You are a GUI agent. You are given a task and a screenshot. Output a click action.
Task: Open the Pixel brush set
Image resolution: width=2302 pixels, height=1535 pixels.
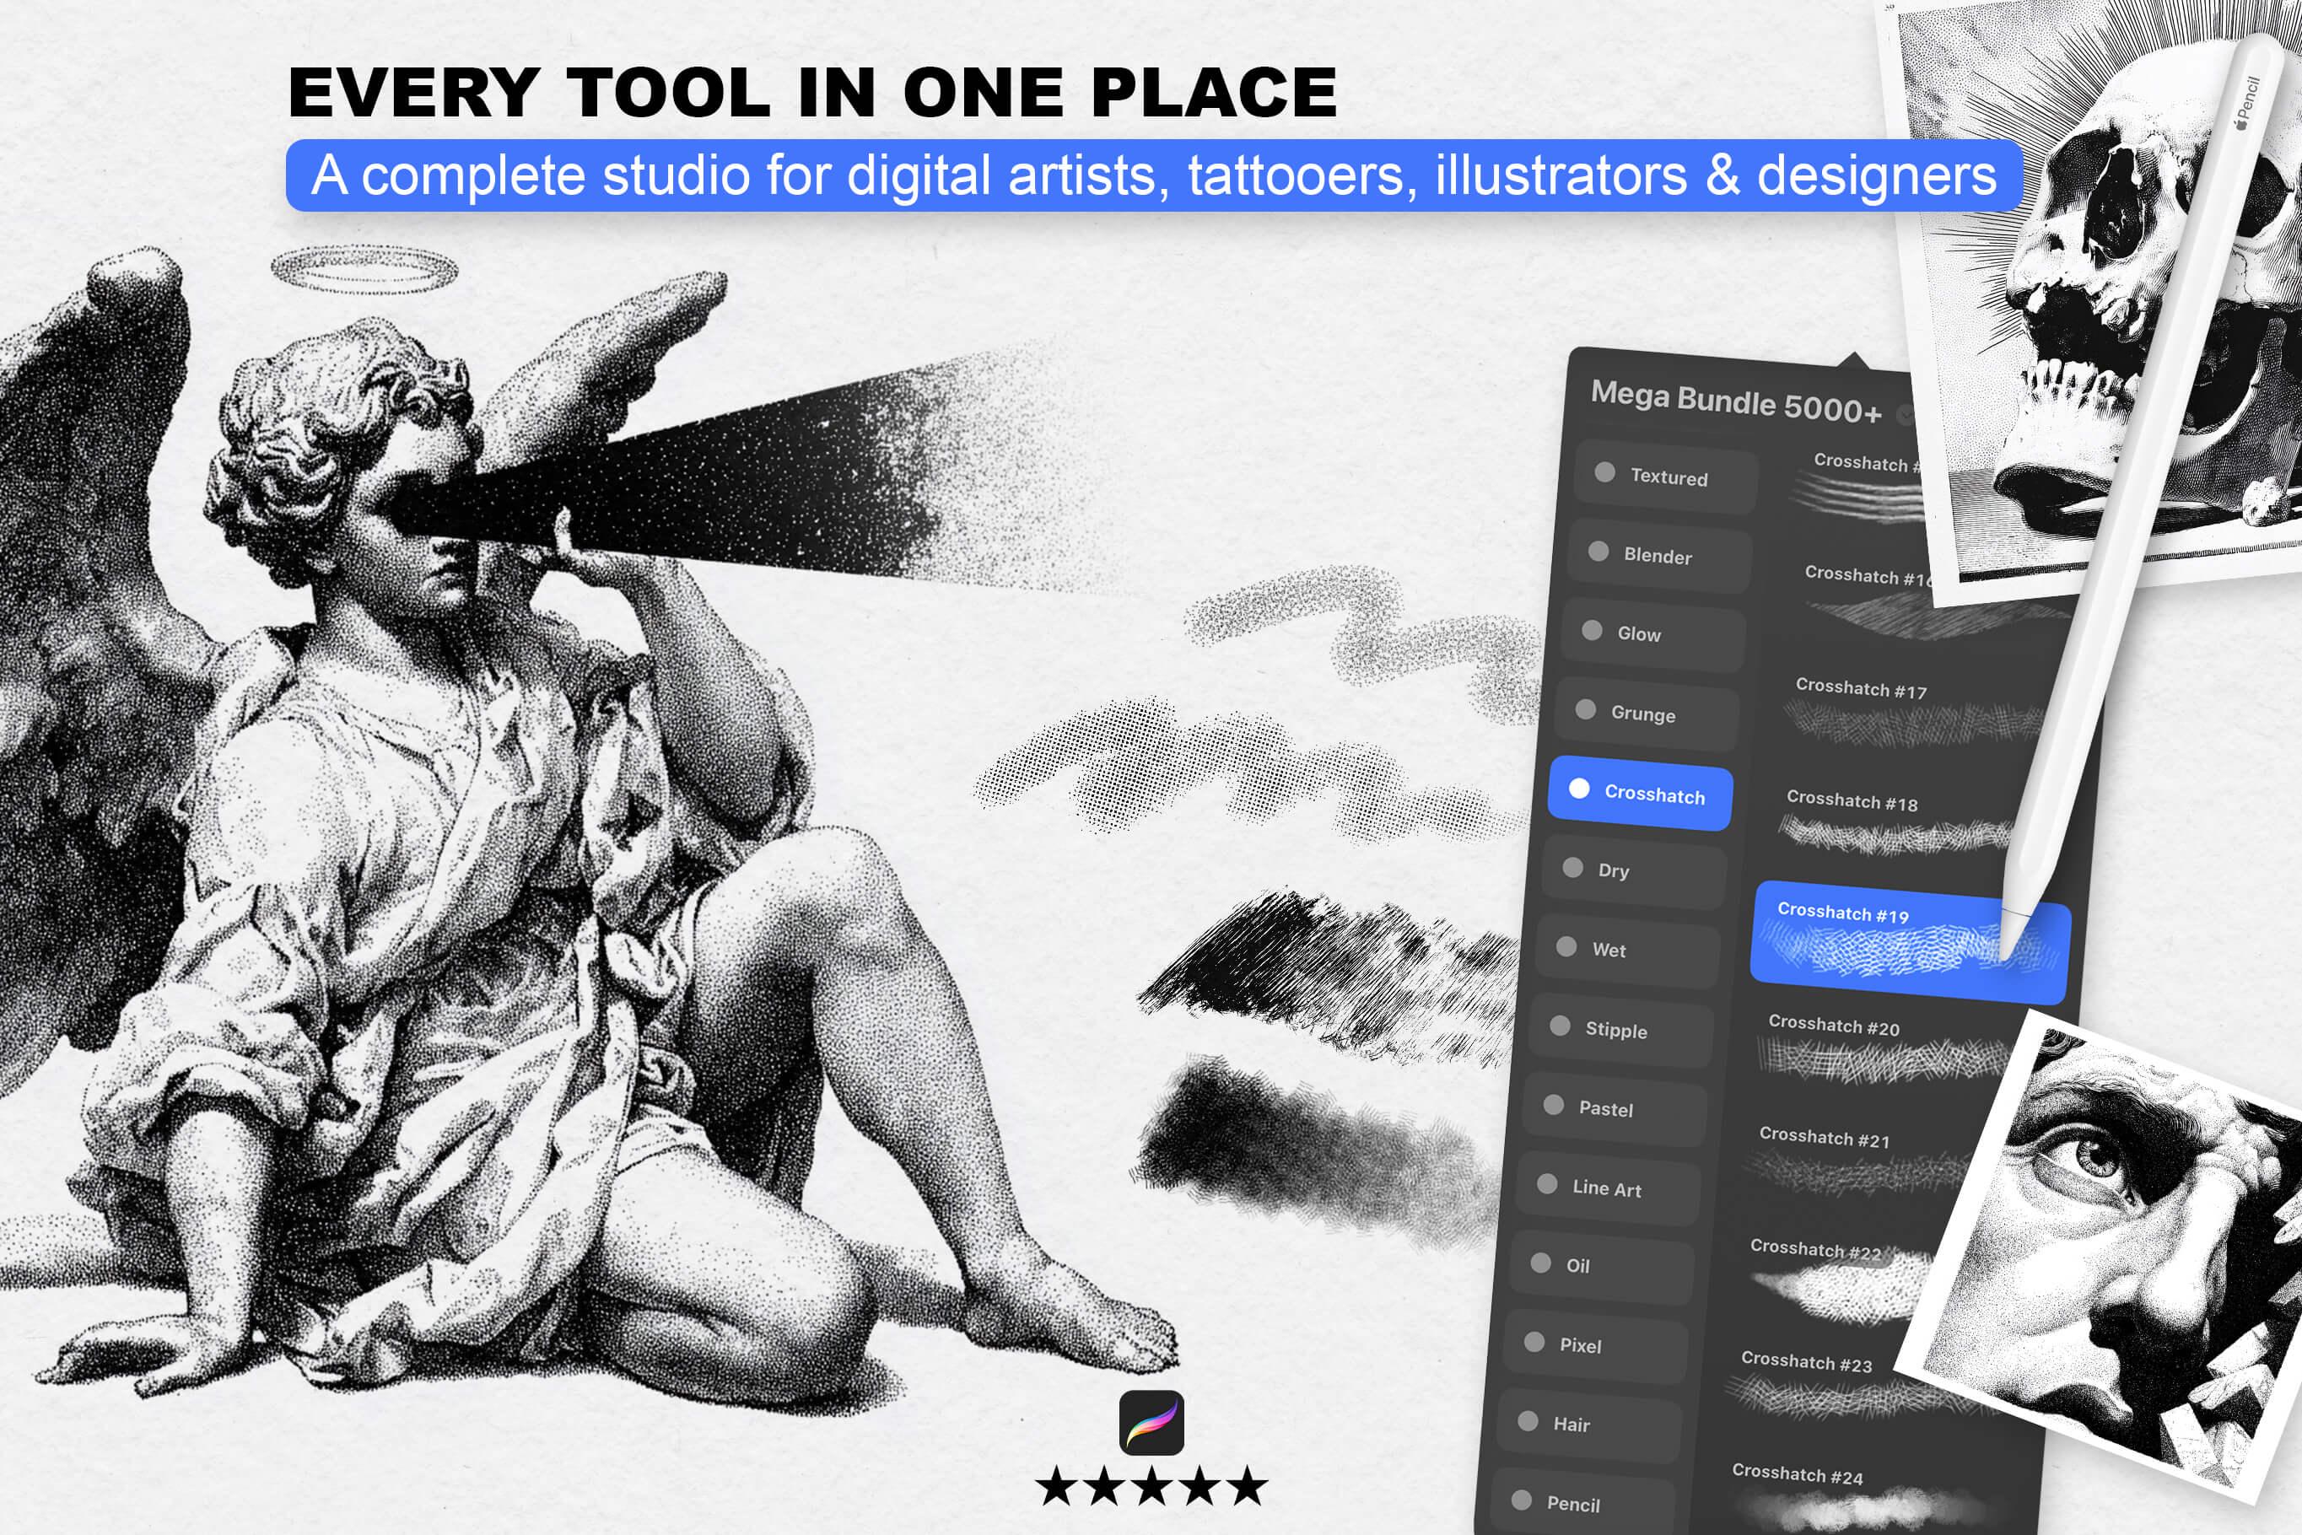(1595, 1345)
